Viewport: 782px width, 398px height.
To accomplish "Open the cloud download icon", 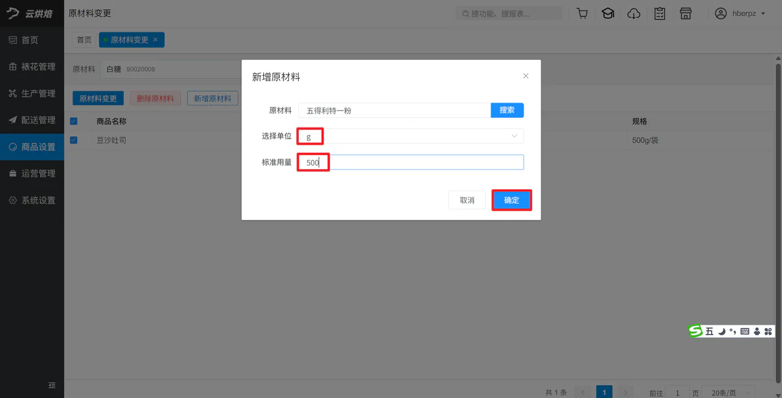I will coord(634,13).
